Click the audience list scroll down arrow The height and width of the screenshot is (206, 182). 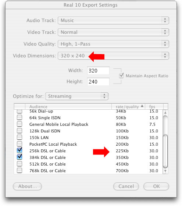pos(165,171)
